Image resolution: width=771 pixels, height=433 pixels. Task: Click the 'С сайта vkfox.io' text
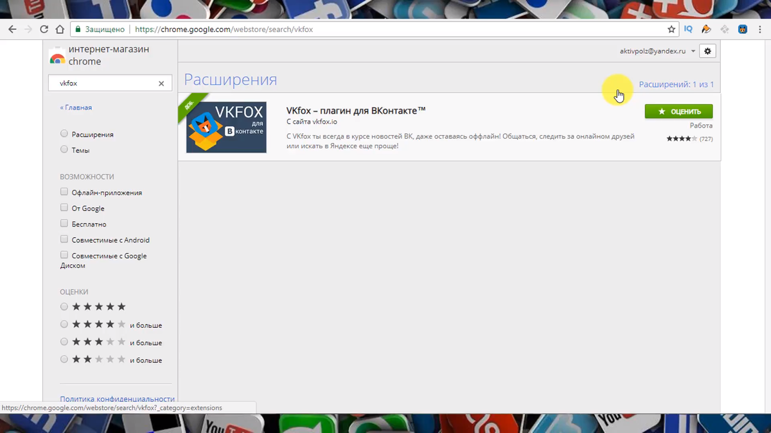tap(312, 122)
